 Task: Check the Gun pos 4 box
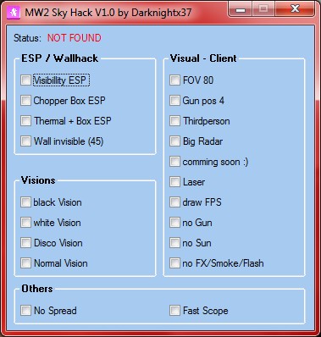coord(174,101)
